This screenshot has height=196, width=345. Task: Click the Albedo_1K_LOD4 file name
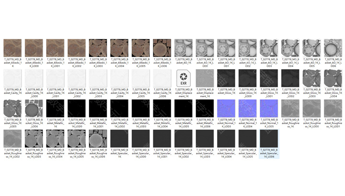pyautogui.click(x=119, y=63)
